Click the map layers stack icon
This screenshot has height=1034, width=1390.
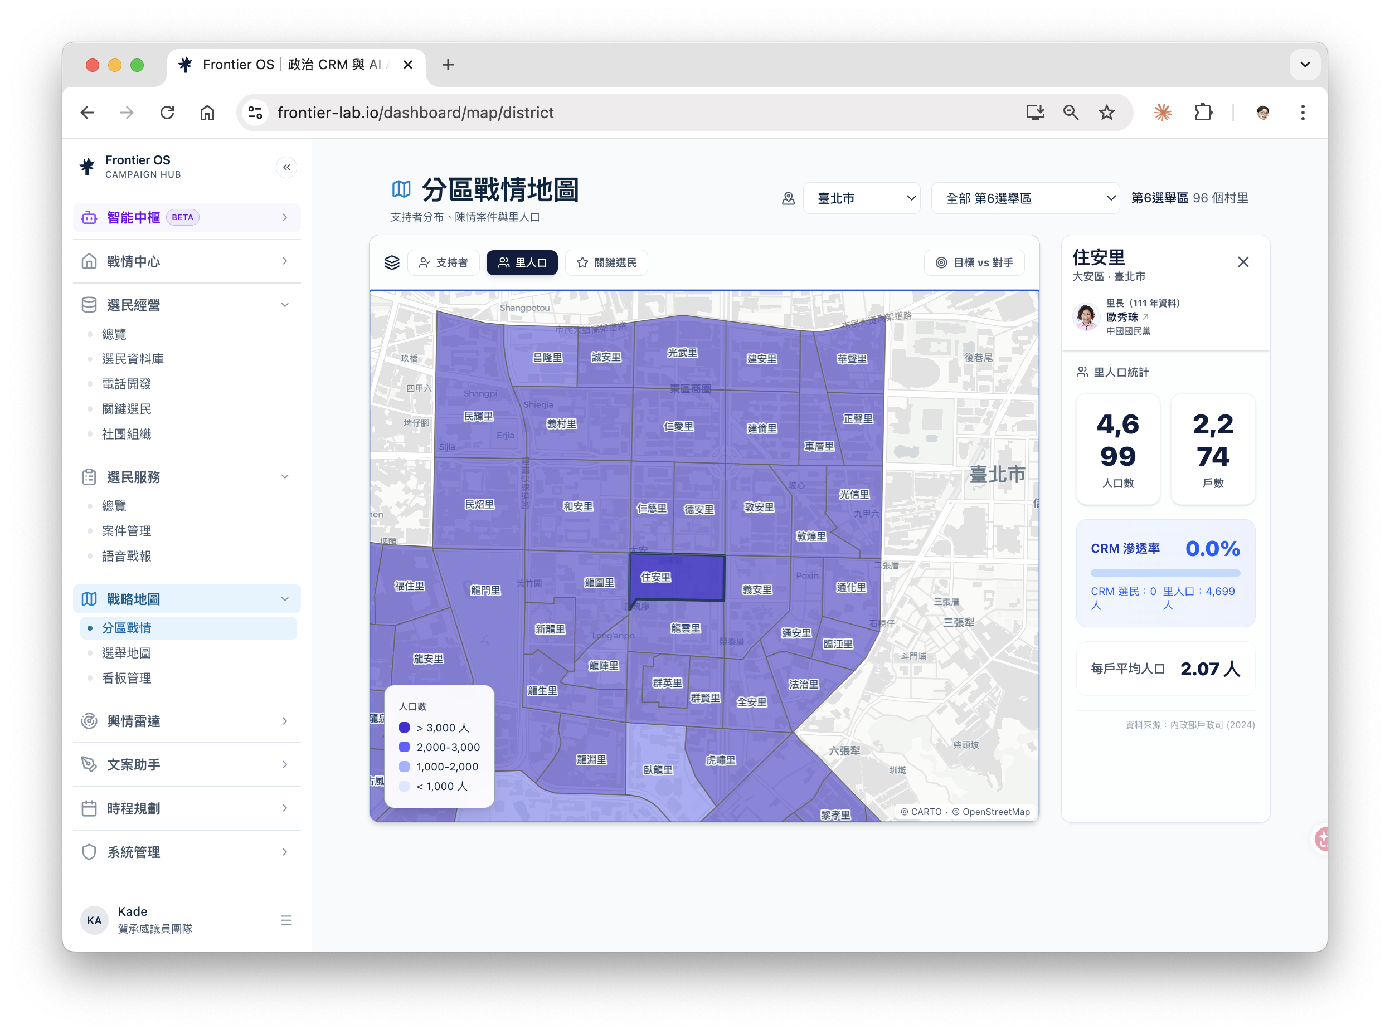click(392, 262)
